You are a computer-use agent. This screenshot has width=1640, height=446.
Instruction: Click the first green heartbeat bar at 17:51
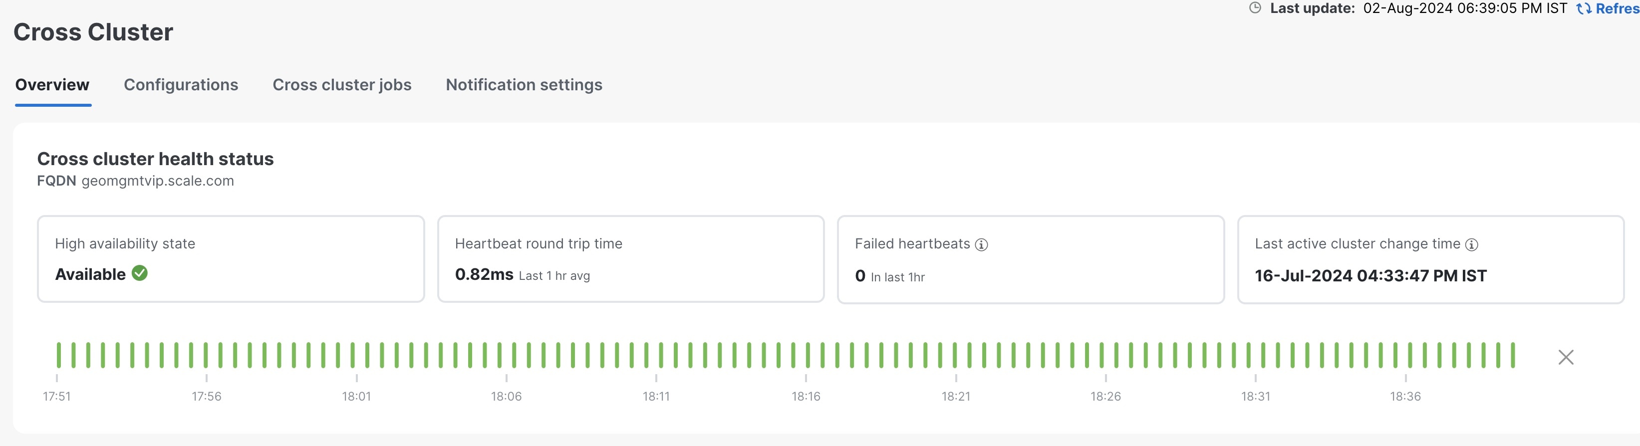click(x=58, y=355)
